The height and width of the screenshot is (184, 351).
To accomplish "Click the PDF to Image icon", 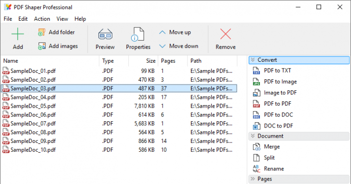I will 256,82.
